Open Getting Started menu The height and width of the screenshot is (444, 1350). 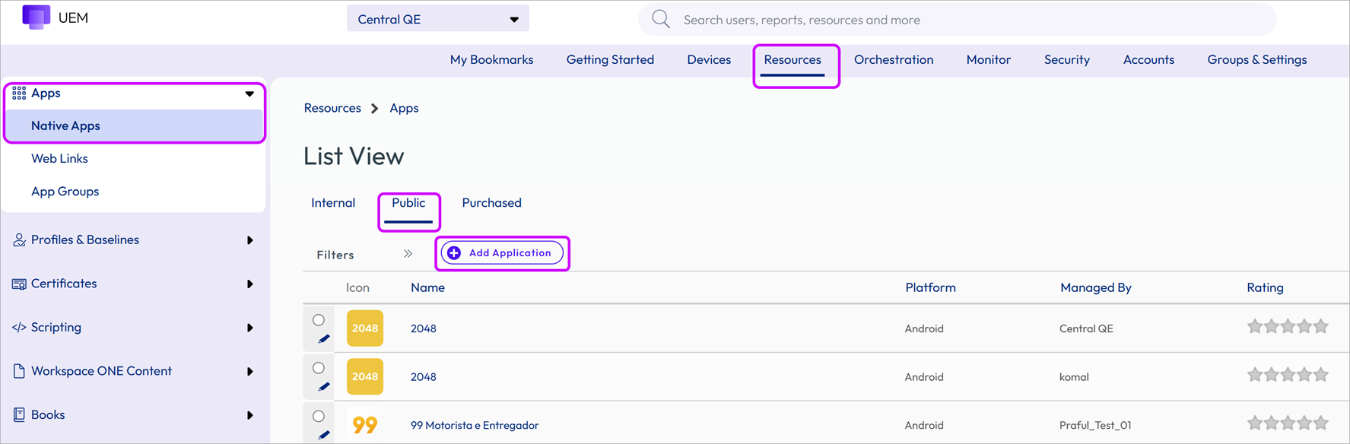point(610,59)
